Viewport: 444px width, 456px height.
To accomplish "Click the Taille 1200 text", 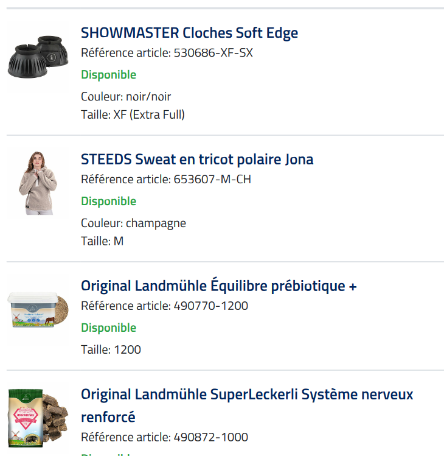I will point(111,349).
